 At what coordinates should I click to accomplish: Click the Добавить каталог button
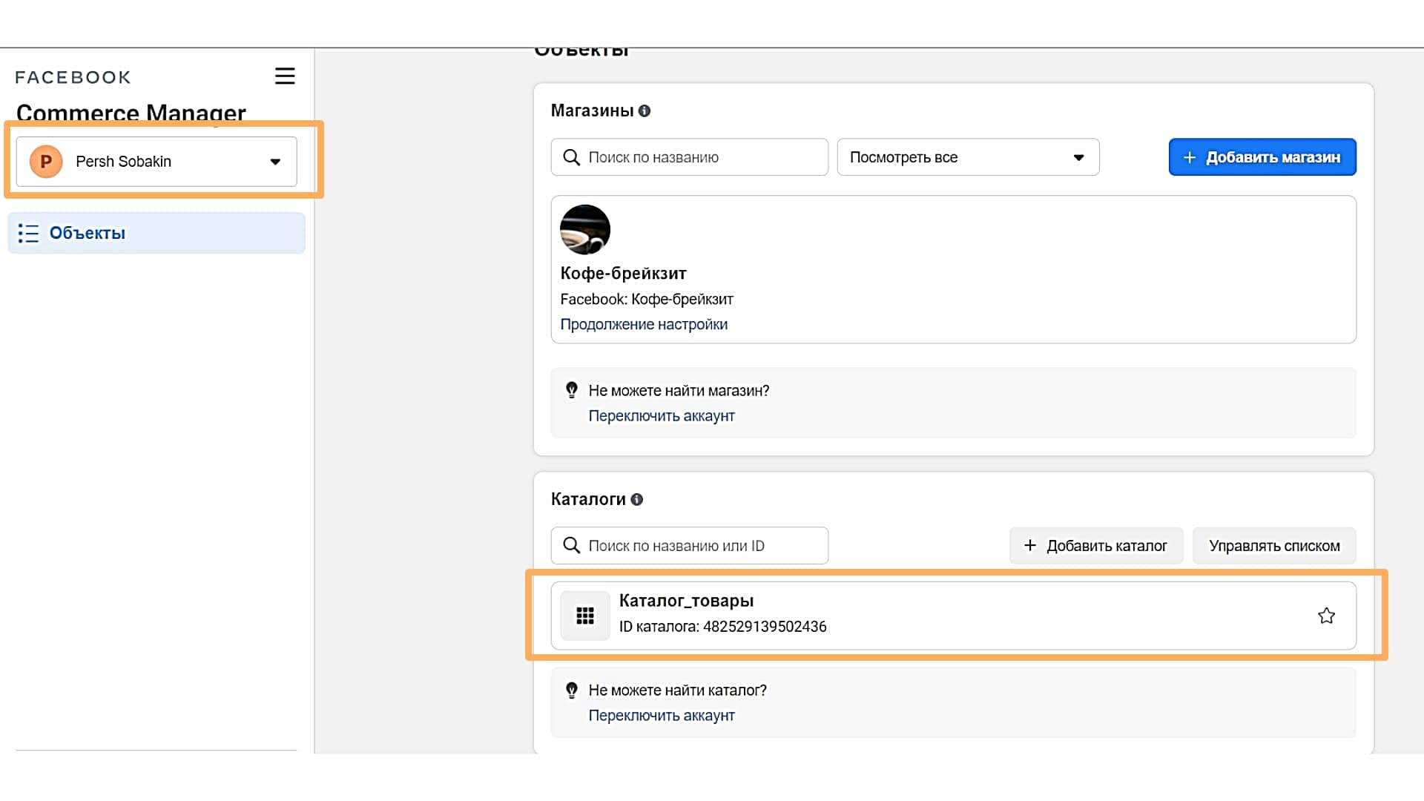point(1095,546)
